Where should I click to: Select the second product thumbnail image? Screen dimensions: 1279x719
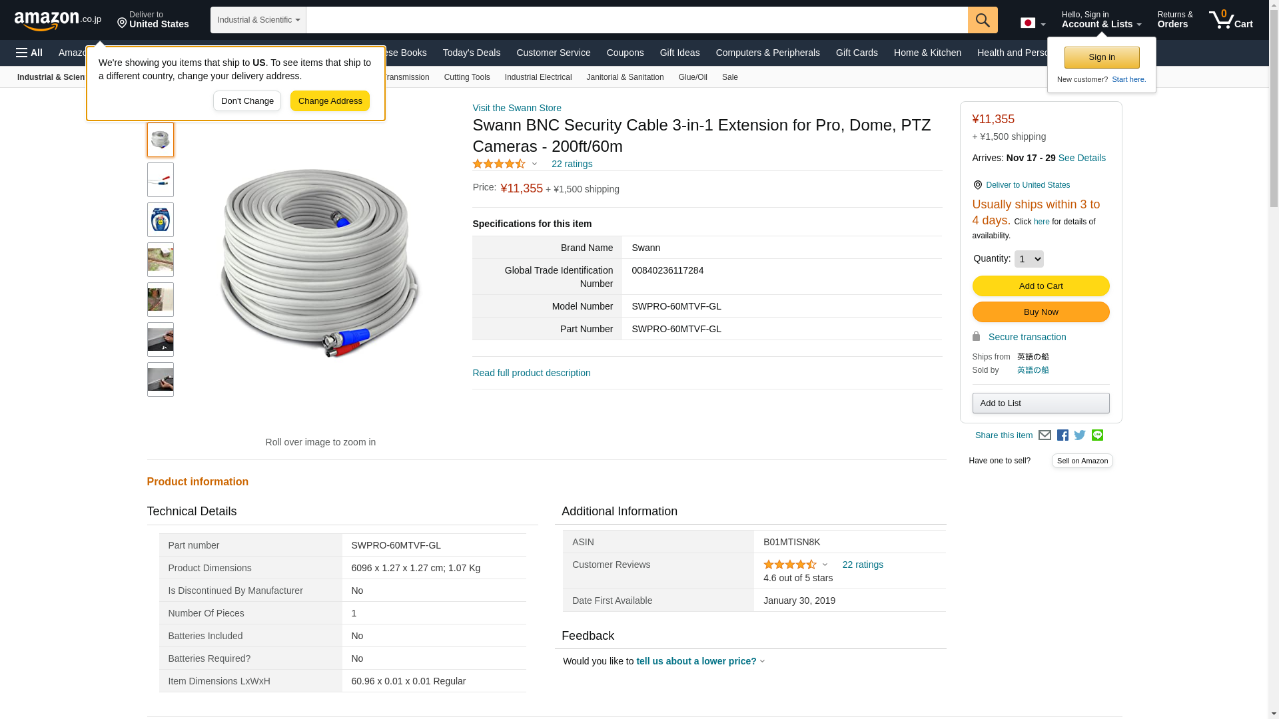(x=161, y=180)
